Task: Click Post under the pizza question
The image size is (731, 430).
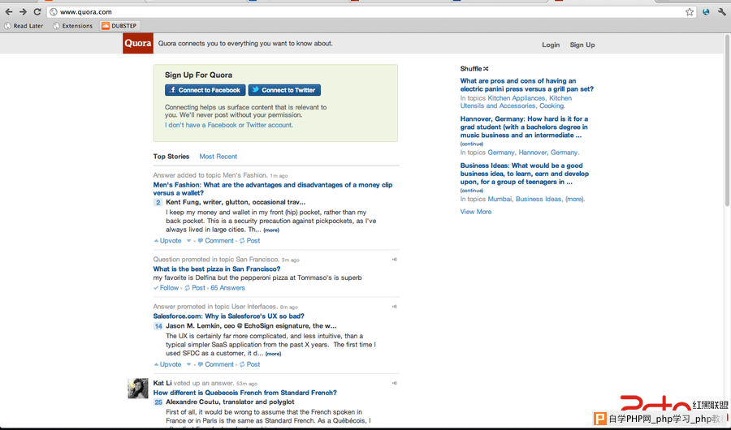Action: click(x=195, y=288)
